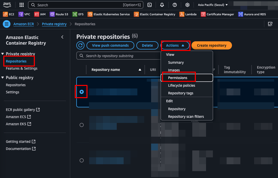278x178 pixels.
Task: Open Repositories under Private registry
Action: pos(16,61)
